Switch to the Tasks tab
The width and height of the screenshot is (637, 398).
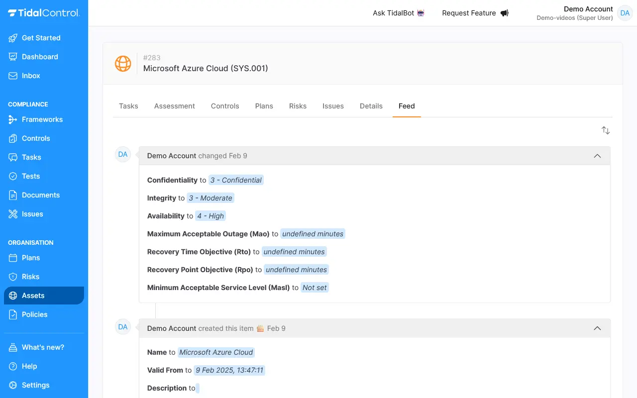(x=128, y=106)
